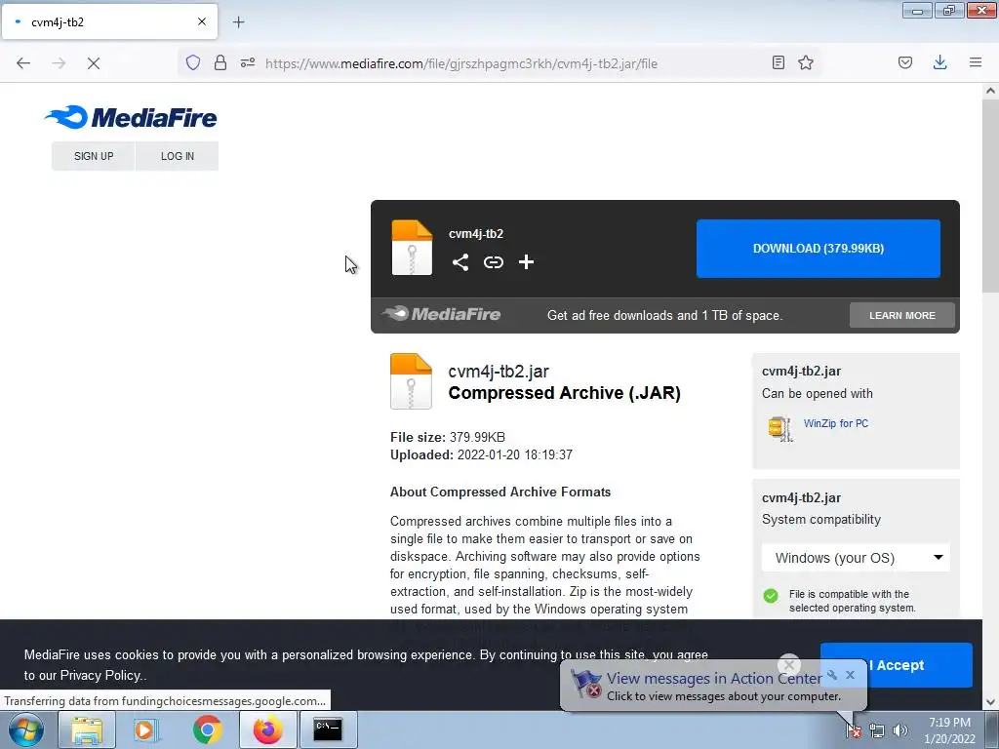Open Windows Explorer from the taskbar
999x749 pixels.
click(x=87, y=729)
